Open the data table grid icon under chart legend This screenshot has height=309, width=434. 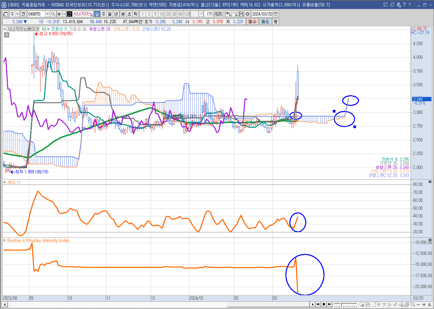[7, 35]
